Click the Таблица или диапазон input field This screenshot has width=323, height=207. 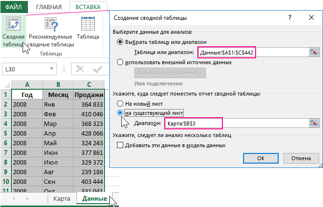[226, 52]
